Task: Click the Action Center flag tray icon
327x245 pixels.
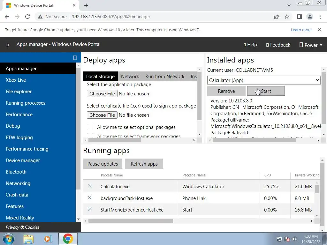Action: pyautogui.click(x=287, y=239)
